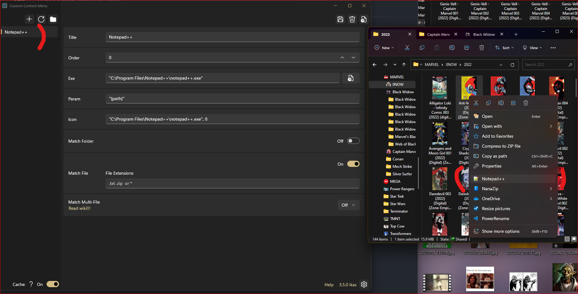Open Custom Context Menu settings gear
The height and width of the screenshot is (294, 578).
pos(364,284)
